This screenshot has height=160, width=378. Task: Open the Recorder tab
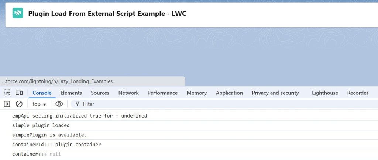click(x=358, y=93)
